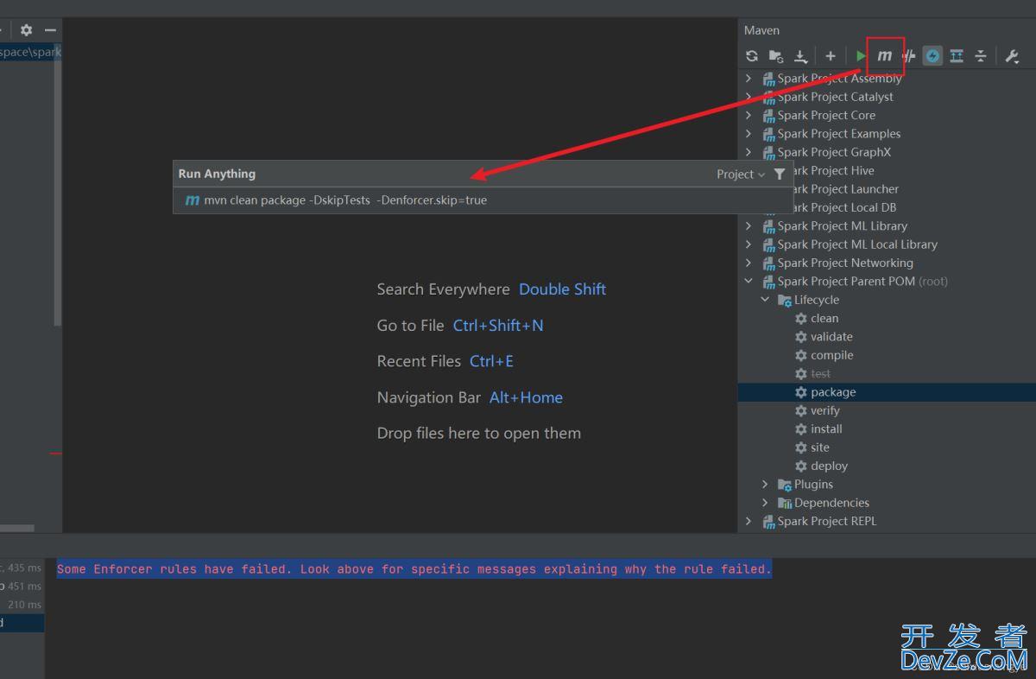Collapse Spark Project Parent POM node
Screen dimensions: 1036x679
[x=749, y=282]
